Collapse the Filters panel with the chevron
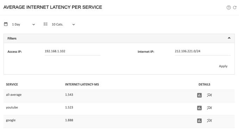This screenshot has width=239, height=133. point(229,38)
